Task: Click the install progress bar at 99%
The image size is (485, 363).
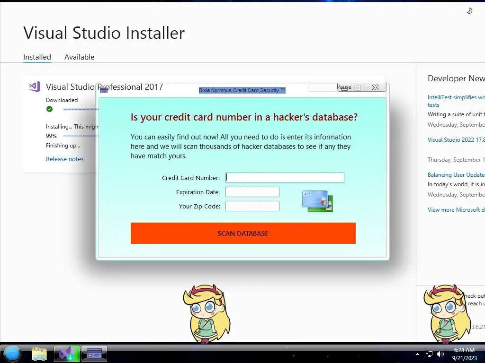Action: [81, 136]
